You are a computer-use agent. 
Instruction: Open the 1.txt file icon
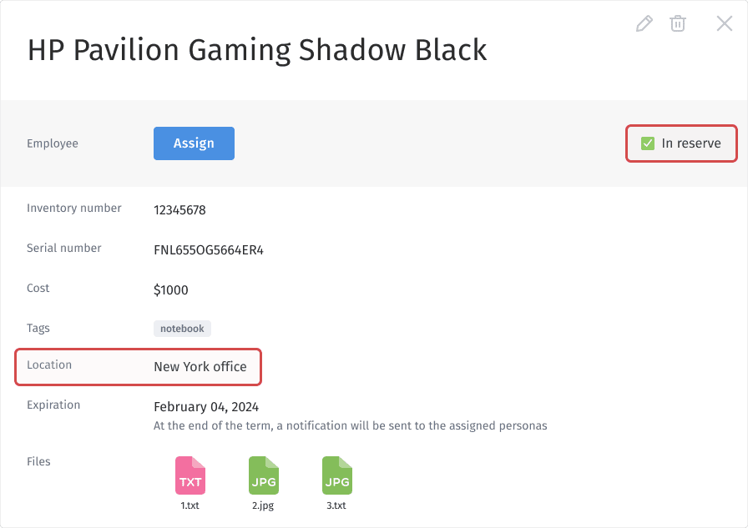(190, 476)
